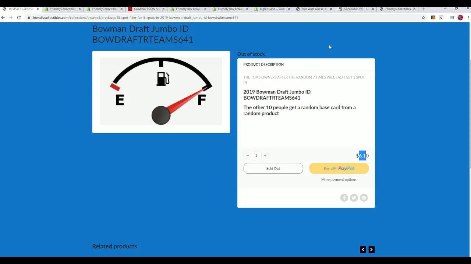Show next related products with right arrow
The width and height of the screenshot is (471, 264).
[371, 250]
